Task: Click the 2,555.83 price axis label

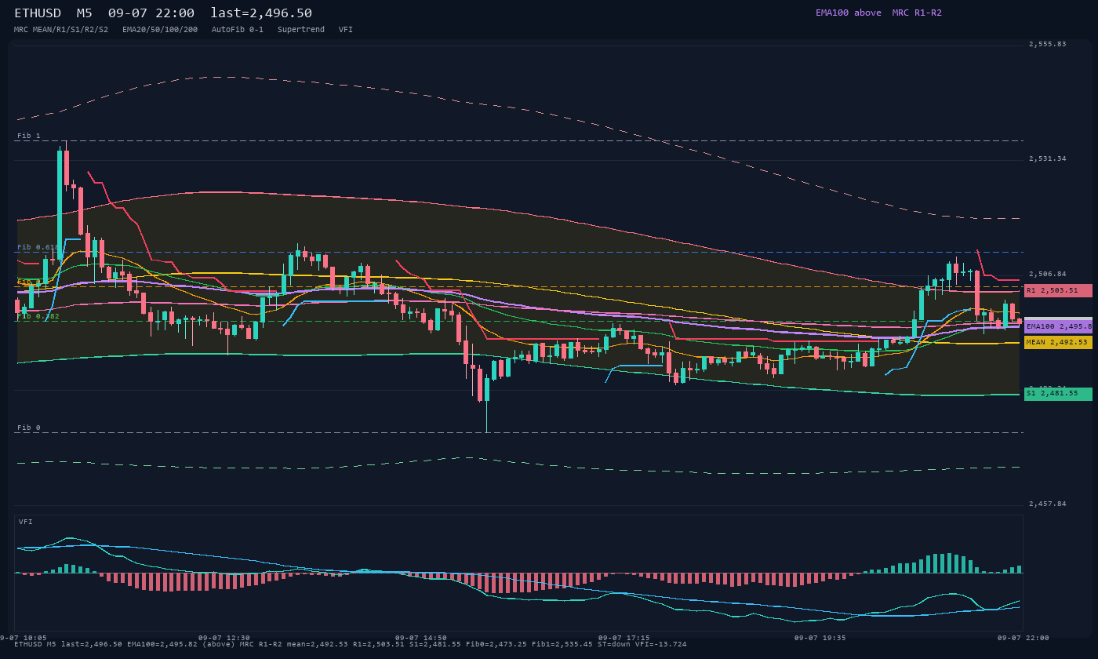Action: pos(1048,44)
